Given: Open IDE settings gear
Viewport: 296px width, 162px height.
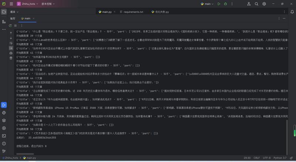Looking at the screenshot, I should coord(264,4).
